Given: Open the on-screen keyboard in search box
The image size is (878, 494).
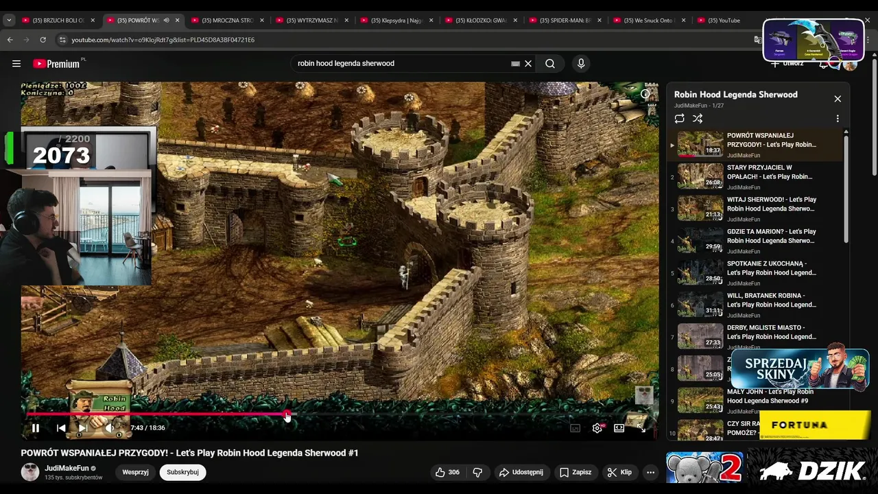Looking at the screenshot, I should [x=515, y=63].
